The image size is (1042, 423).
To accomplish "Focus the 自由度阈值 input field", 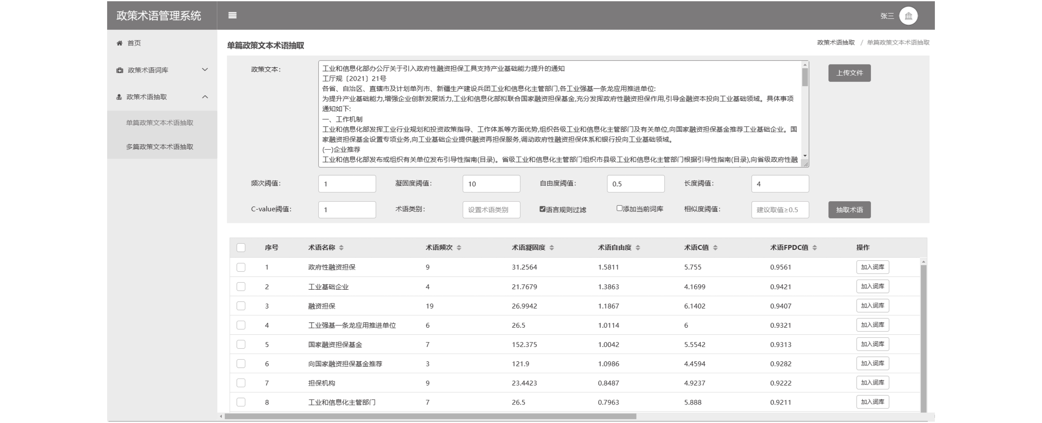I will pyautogui.click(x=636, y=184).
